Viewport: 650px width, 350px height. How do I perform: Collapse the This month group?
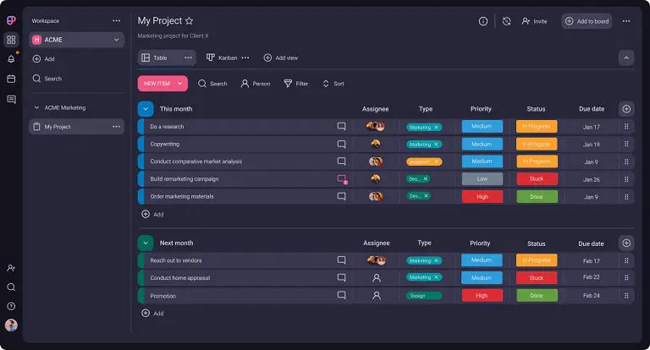point(146,109)
